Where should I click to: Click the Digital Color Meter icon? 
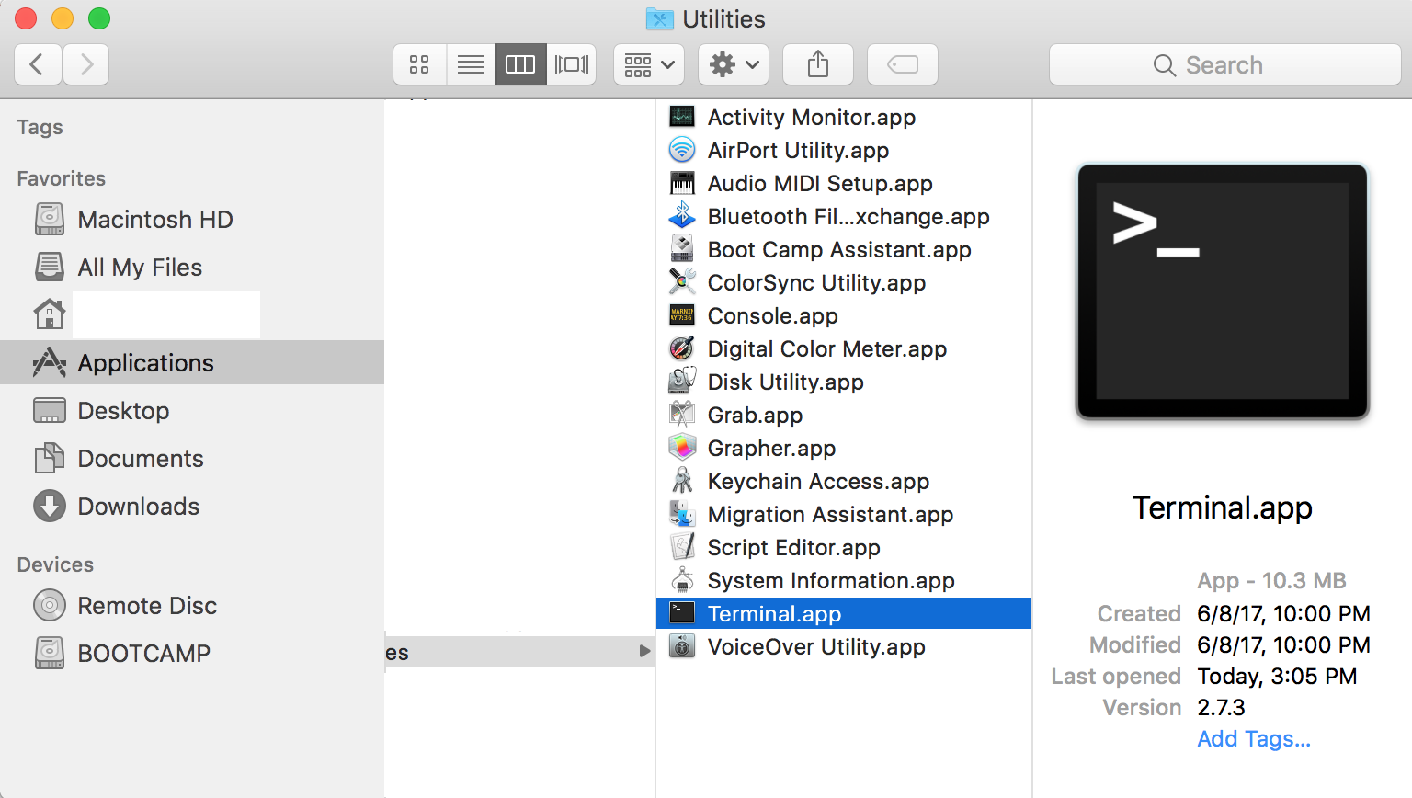click(x=682, y=348)
